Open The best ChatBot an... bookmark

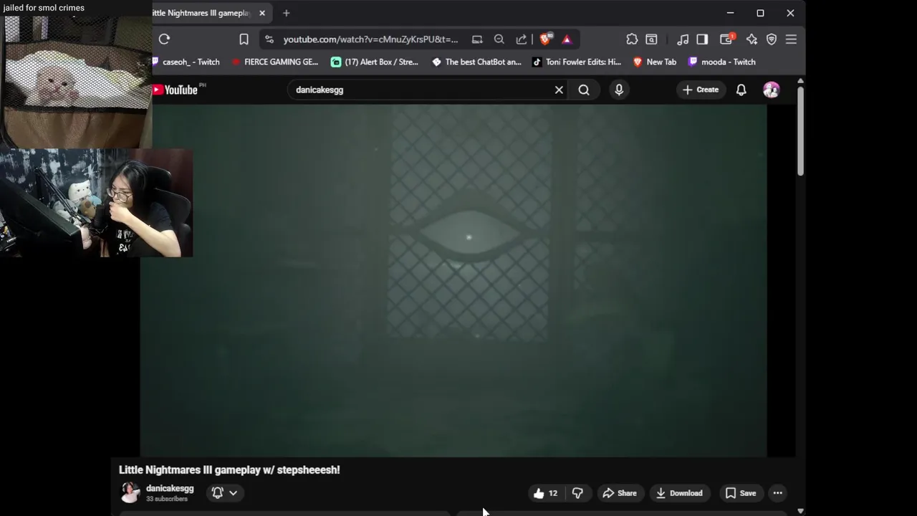(x=476, y=62)
